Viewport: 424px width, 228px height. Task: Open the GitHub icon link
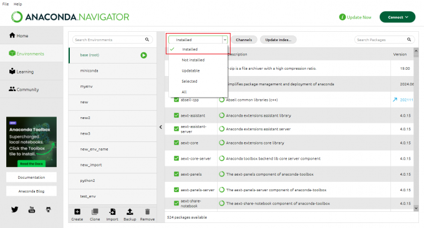[x=48, y=209]
